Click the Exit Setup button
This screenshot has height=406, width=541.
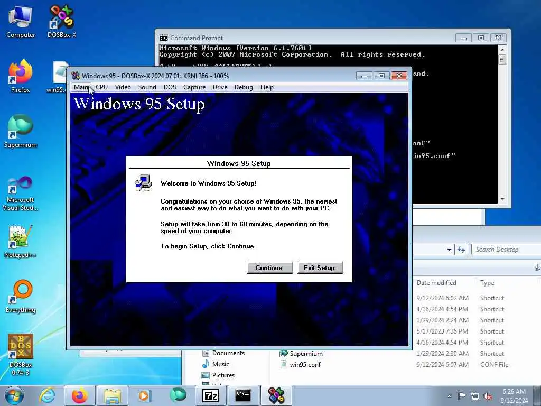tap(320, 268)
